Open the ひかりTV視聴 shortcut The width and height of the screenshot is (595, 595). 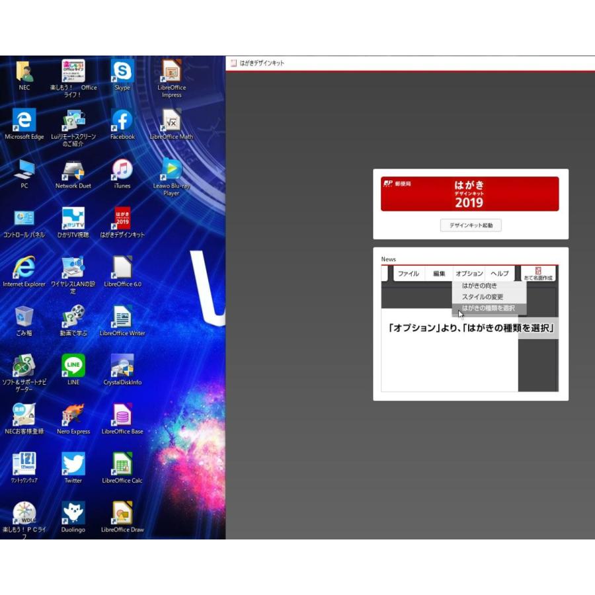pyautogui.click(x=73, y=219)
